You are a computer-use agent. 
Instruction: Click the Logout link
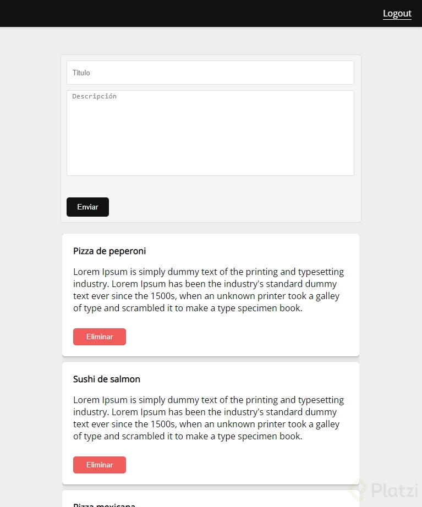(397, 14)
